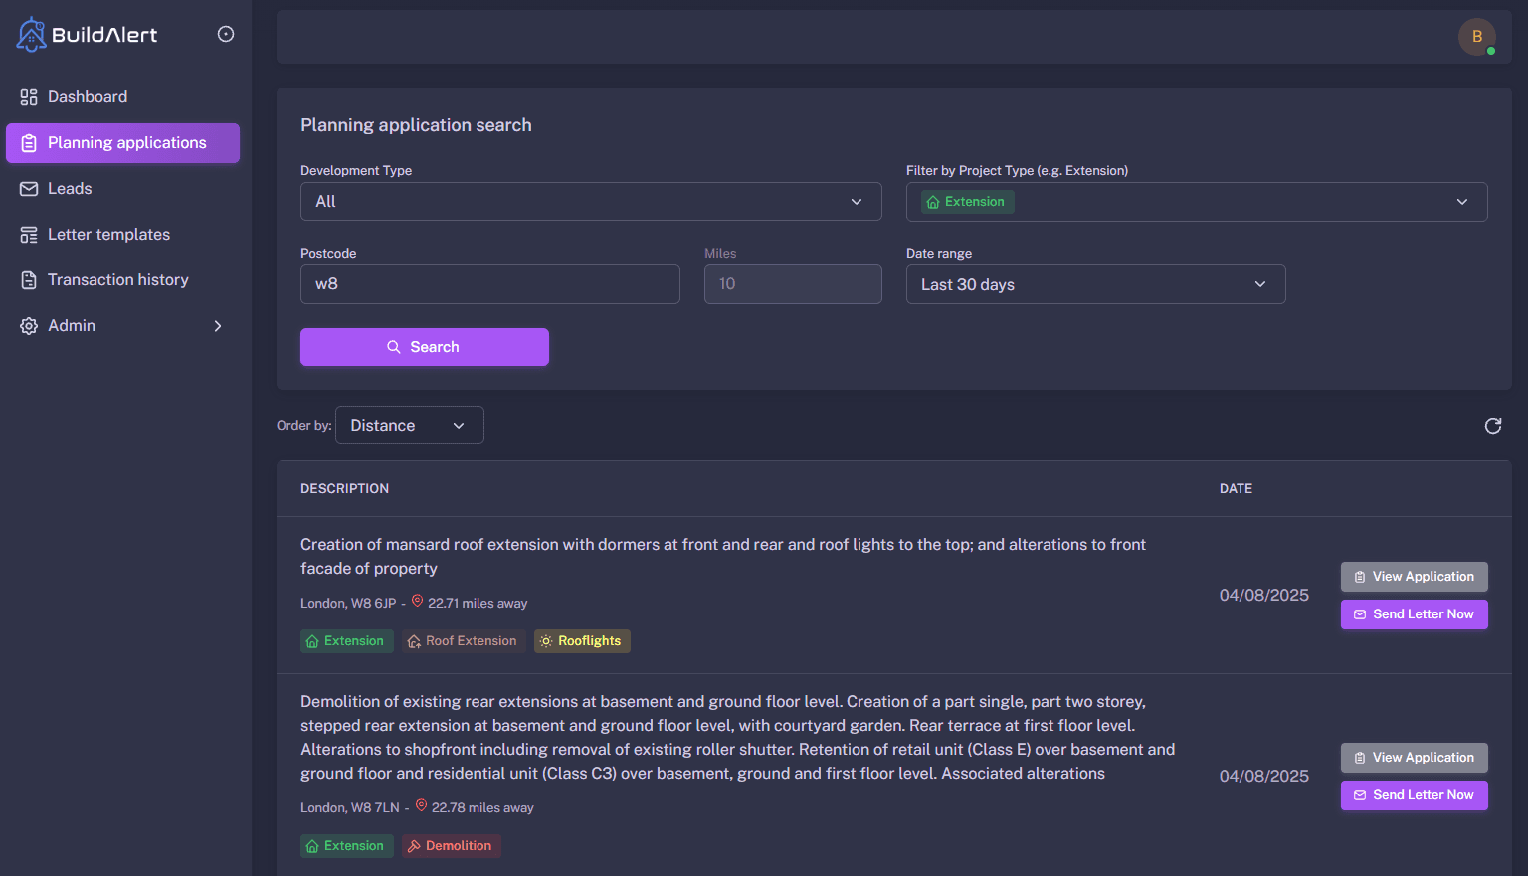Screen dimensions: 1528x876
Task: Change the Order by Distance dropdown
Action: [409, 426]
